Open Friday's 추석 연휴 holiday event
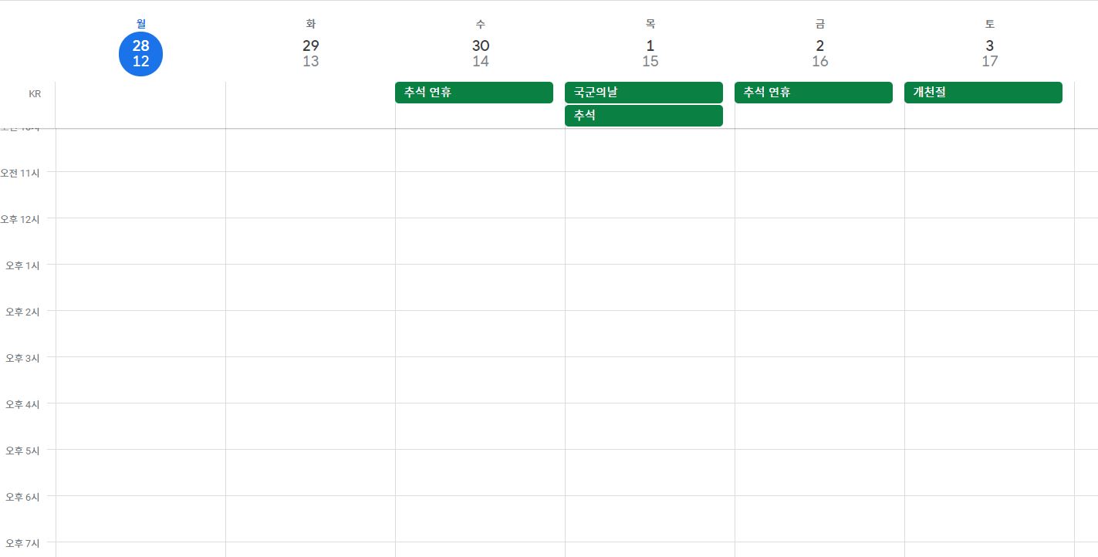Screen dimensions: 1098x557 [x=813, y=93]
